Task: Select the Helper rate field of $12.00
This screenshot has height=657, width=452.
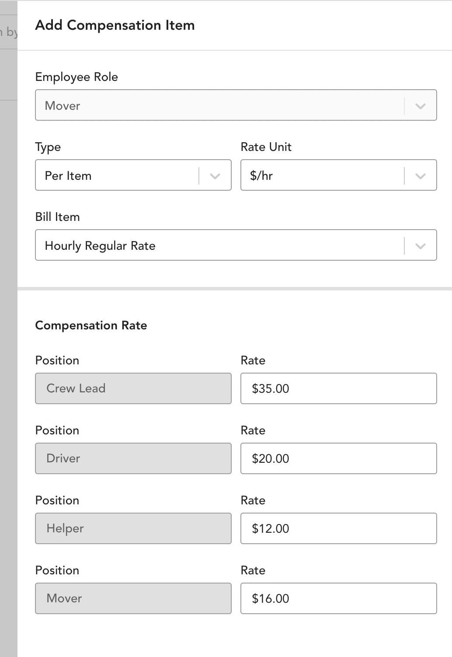Action: 339,528
